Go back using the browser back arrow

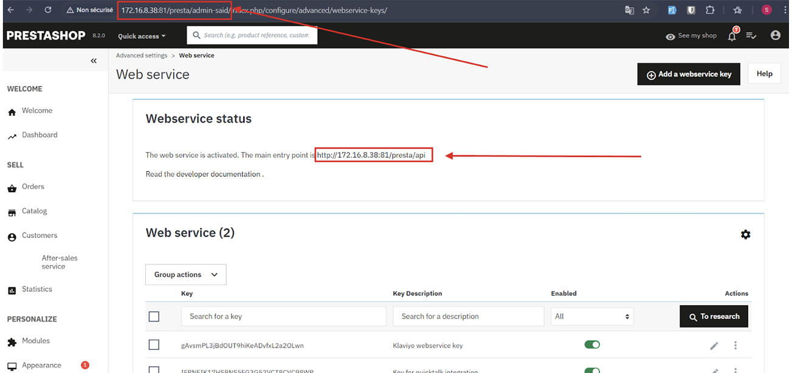coord(12,10)
